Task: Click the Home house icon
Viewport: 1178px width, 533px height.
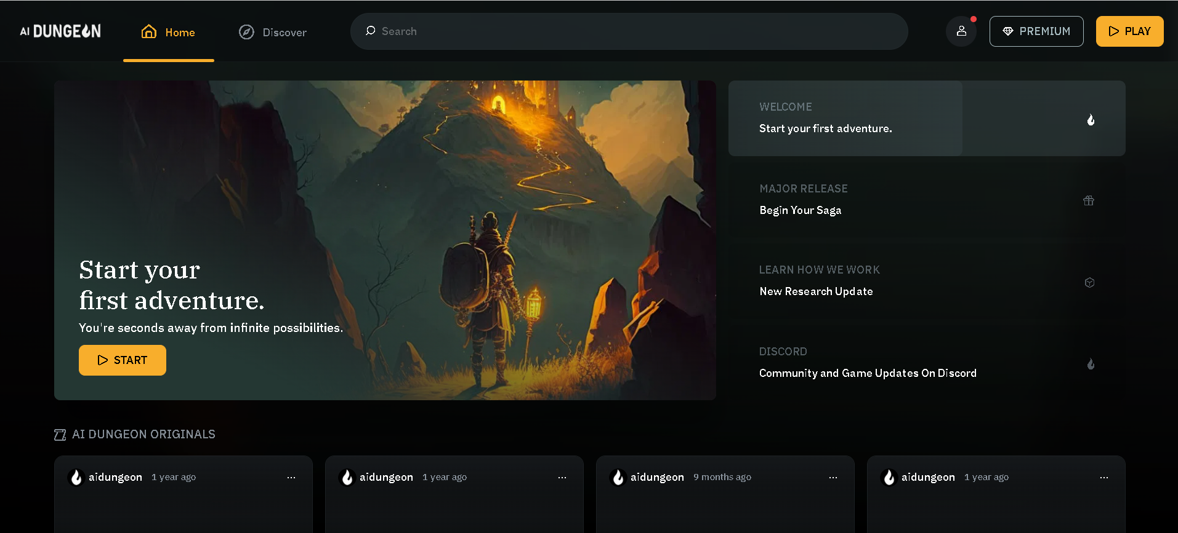Action: 149,31
